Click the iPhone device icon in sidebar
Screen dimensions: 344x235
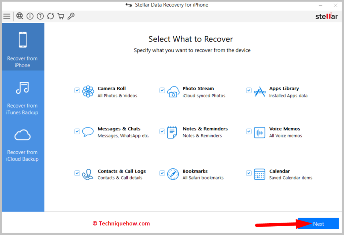(x=23, y=40)
